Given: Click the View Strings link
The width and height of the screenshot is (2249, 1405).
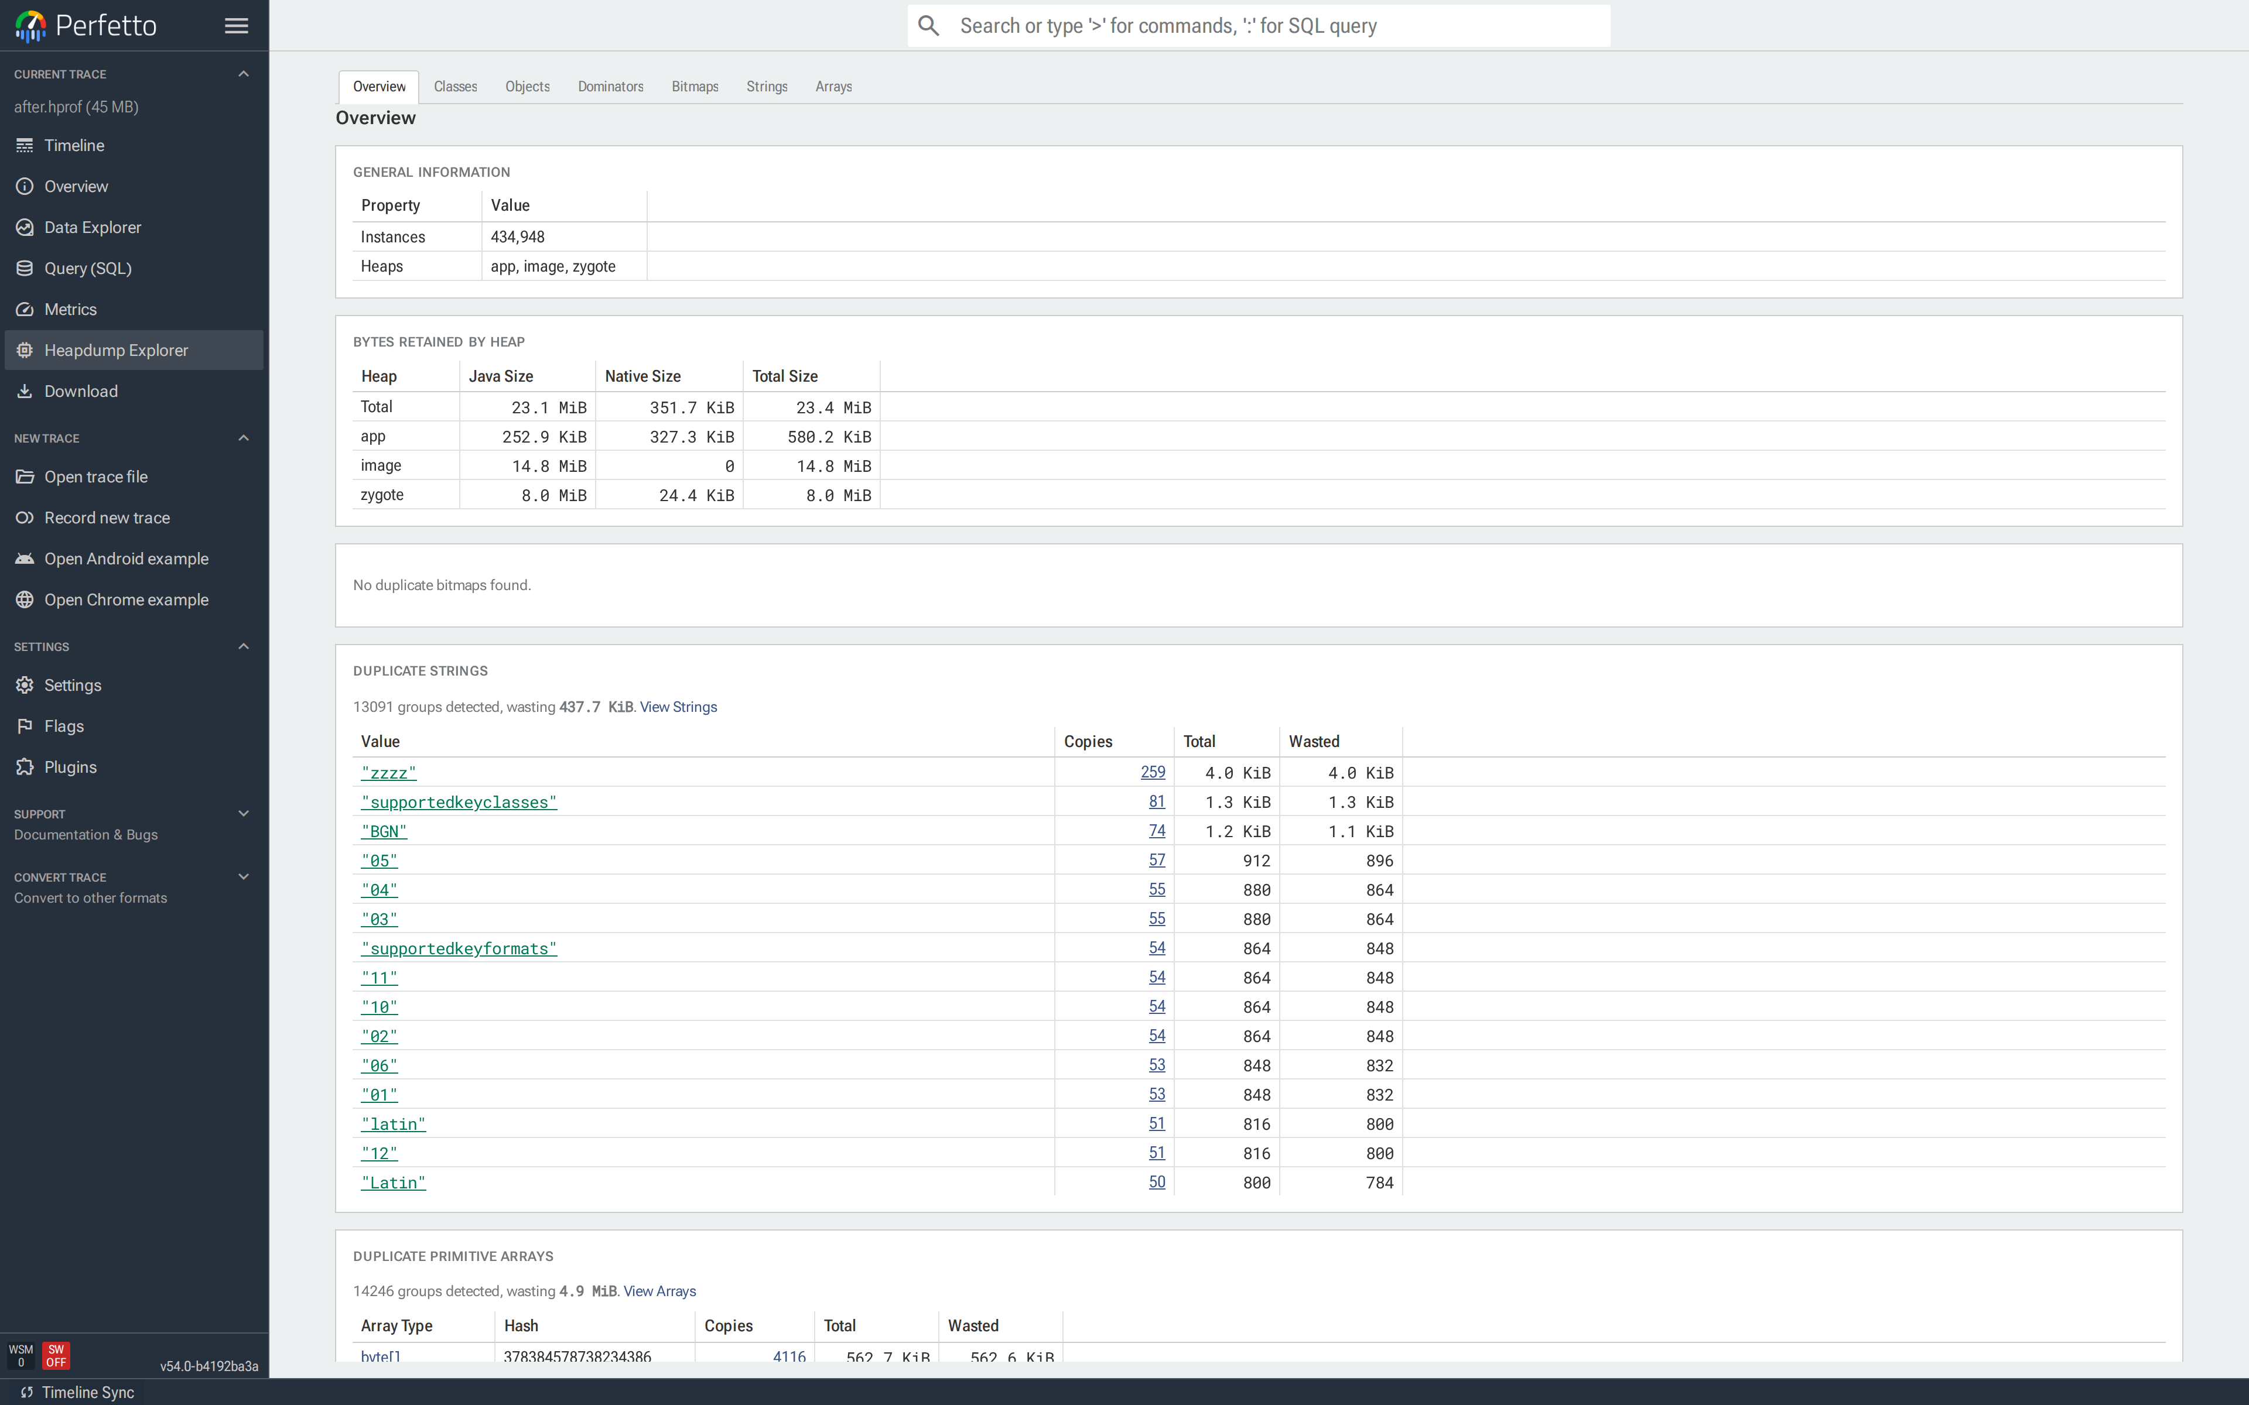Looking at the screenshot, I should [678, 706].
